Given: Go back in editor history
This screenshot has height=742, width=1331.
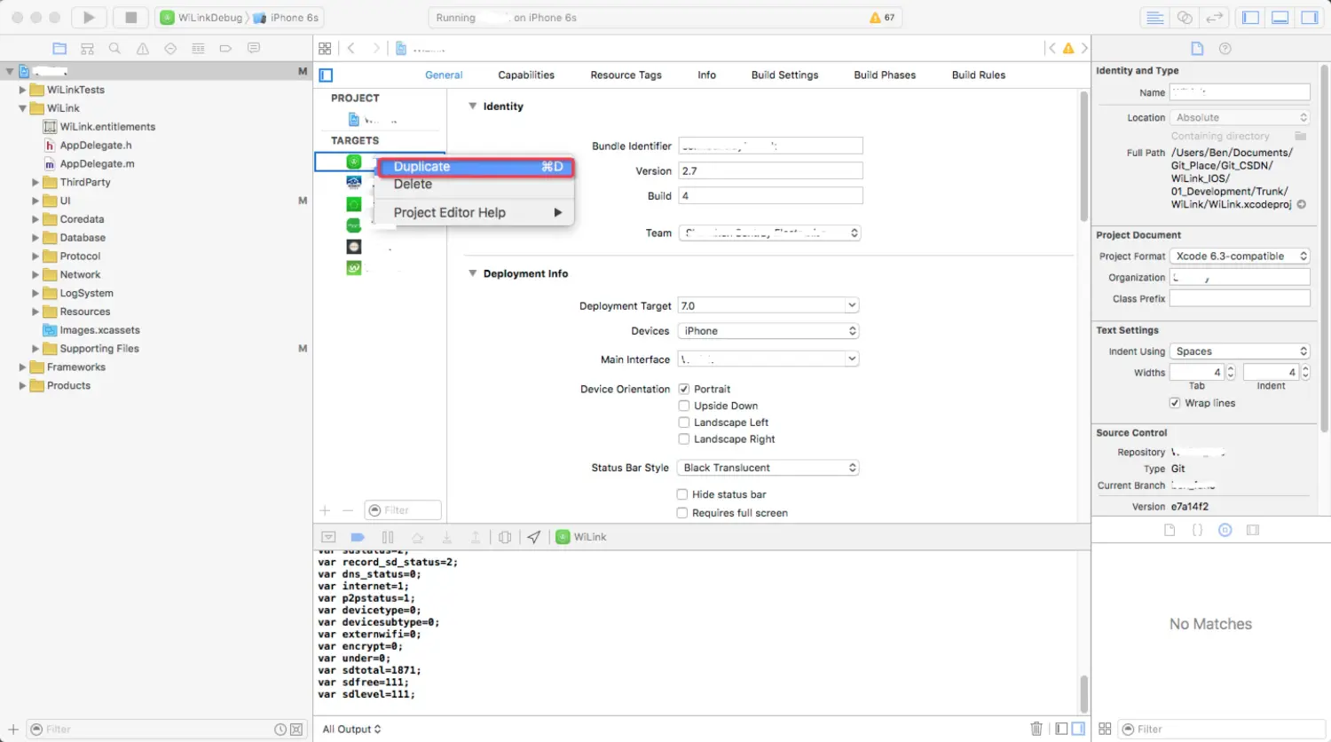Looking at the screenshot, I should click(351, 49).
